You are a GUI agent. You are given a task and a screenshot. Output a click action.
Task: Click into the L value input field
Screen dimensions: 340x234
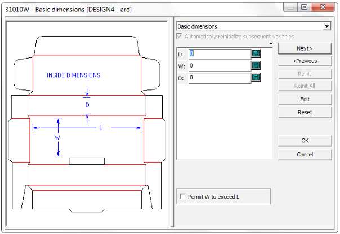220,53
